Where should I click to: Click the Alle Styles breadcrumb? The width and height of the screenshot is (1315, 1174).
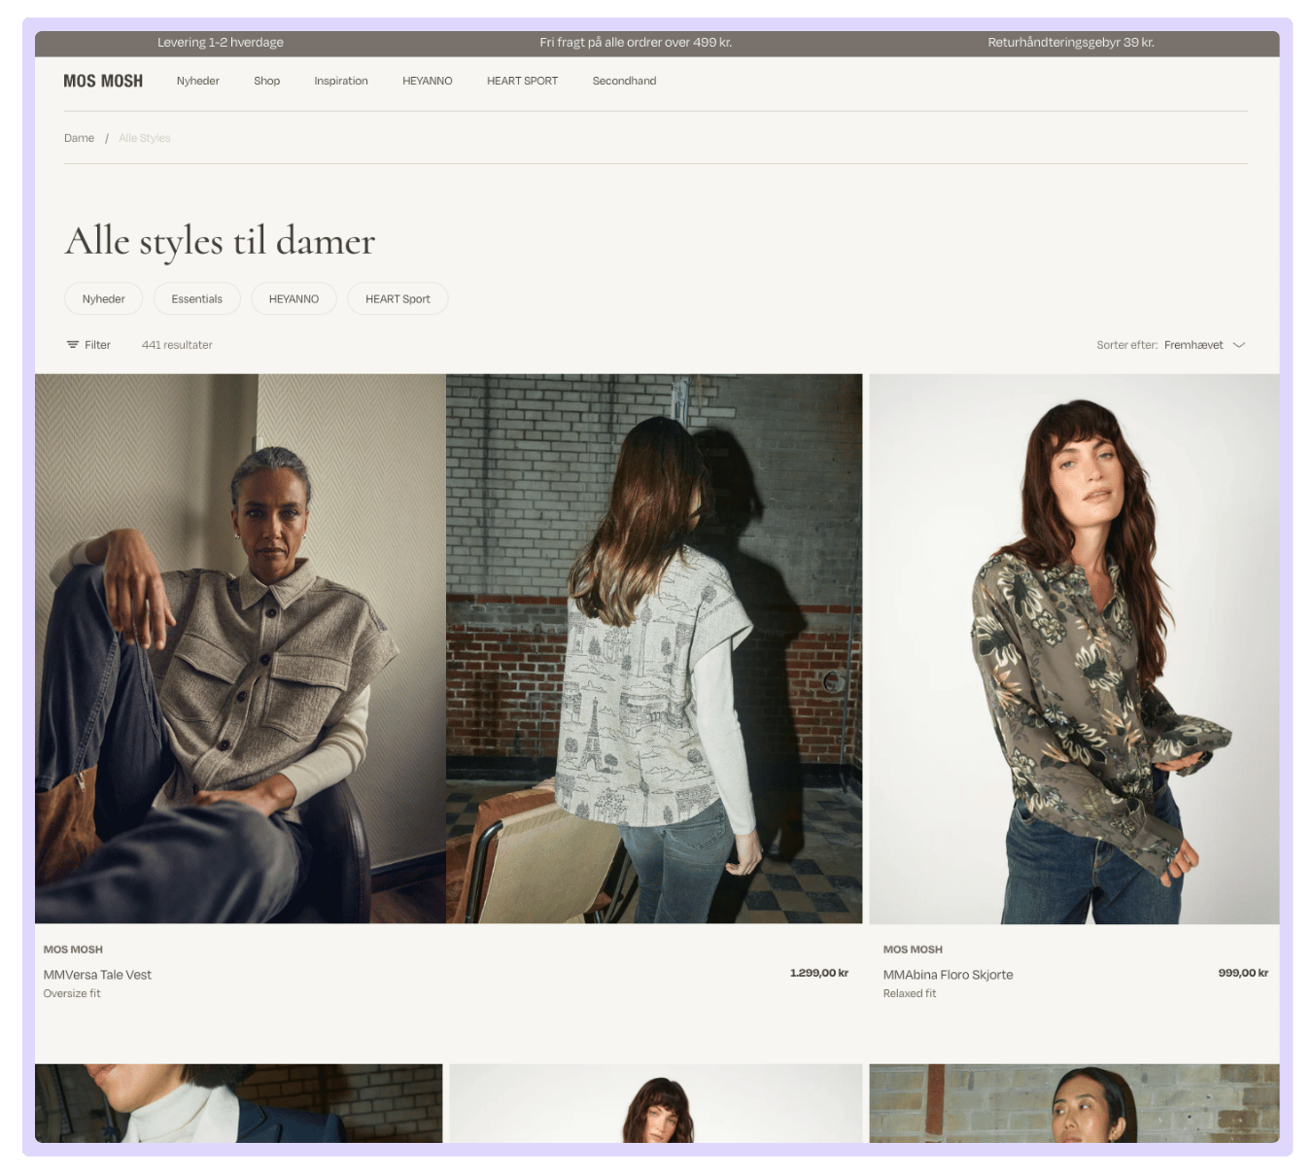(145, 138)
